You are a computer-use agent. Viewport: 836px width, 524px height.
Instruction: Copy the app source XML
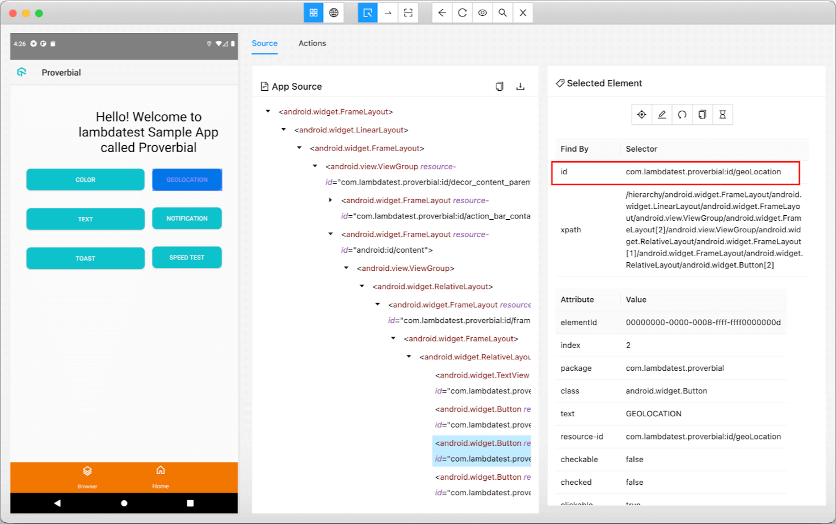pyautogui.click(x=499, y=86)
